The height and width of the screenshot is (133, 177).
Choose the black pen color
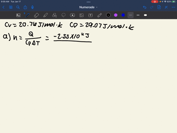click(x=108, y=15)
